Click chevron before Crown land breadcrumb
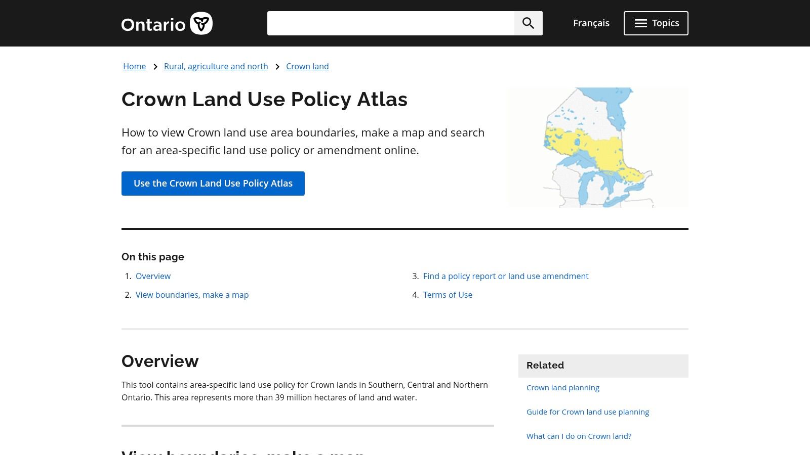 [x=277, y=67]
